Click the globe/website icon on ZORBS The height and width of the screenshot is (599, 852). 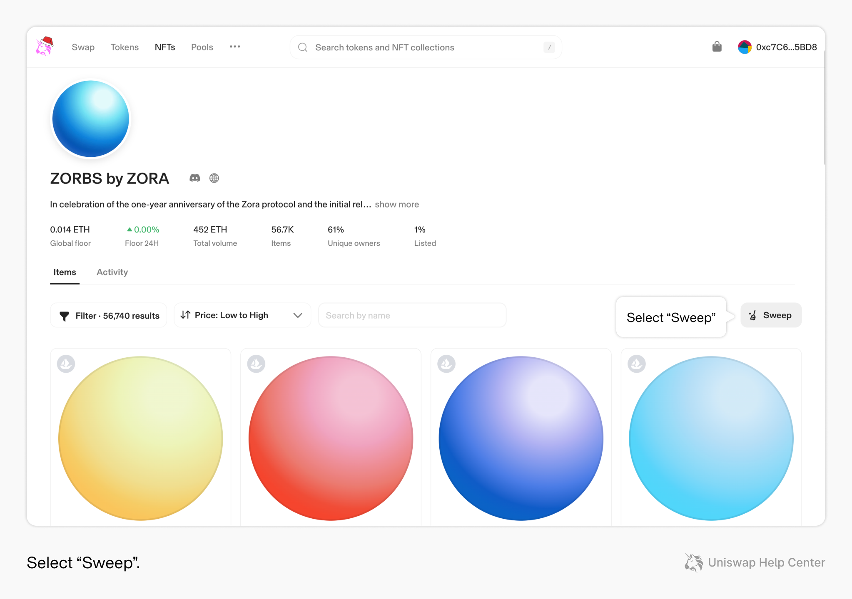pyautogui.click(x=214, y=178)
